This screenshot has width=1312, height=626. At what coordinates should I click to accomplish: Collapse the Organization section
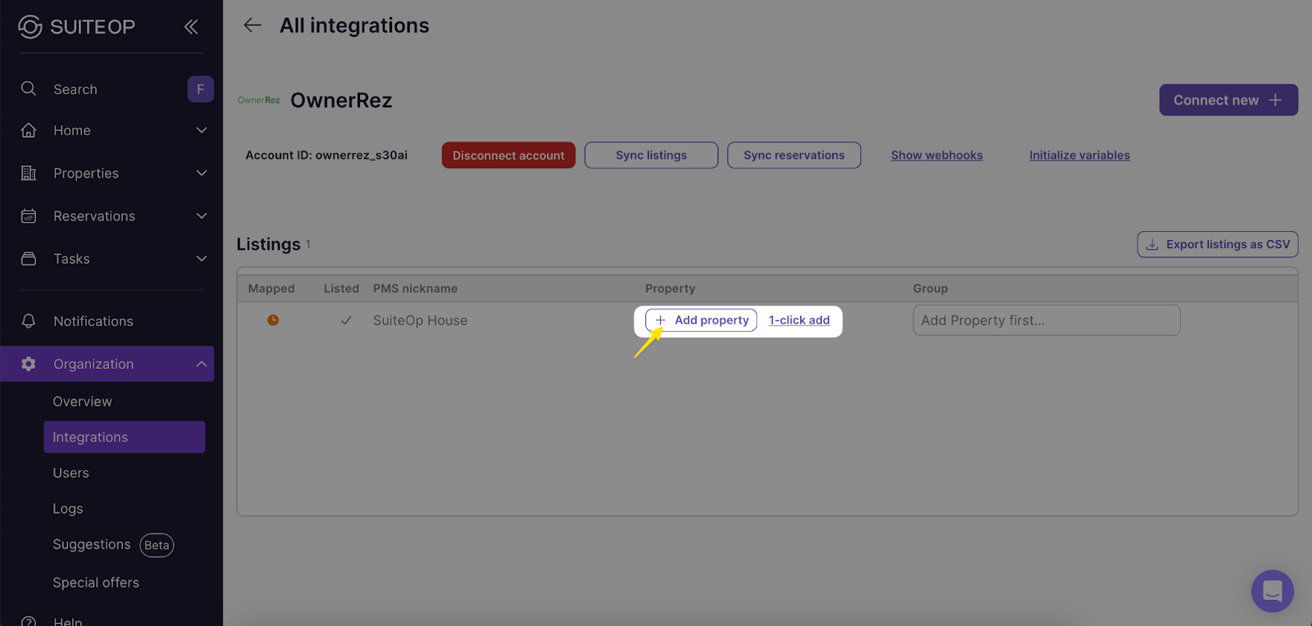pos(202,364)
